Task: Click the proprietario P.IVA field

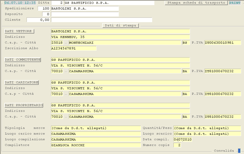Action: 223,117
